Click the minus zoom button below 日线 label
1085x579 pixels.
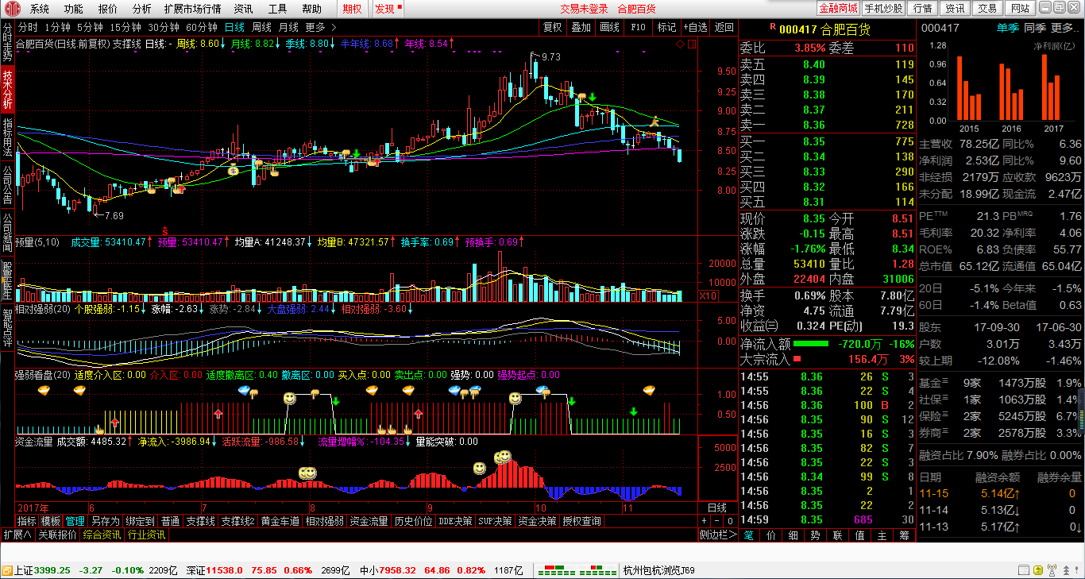(x=717, y=521)
